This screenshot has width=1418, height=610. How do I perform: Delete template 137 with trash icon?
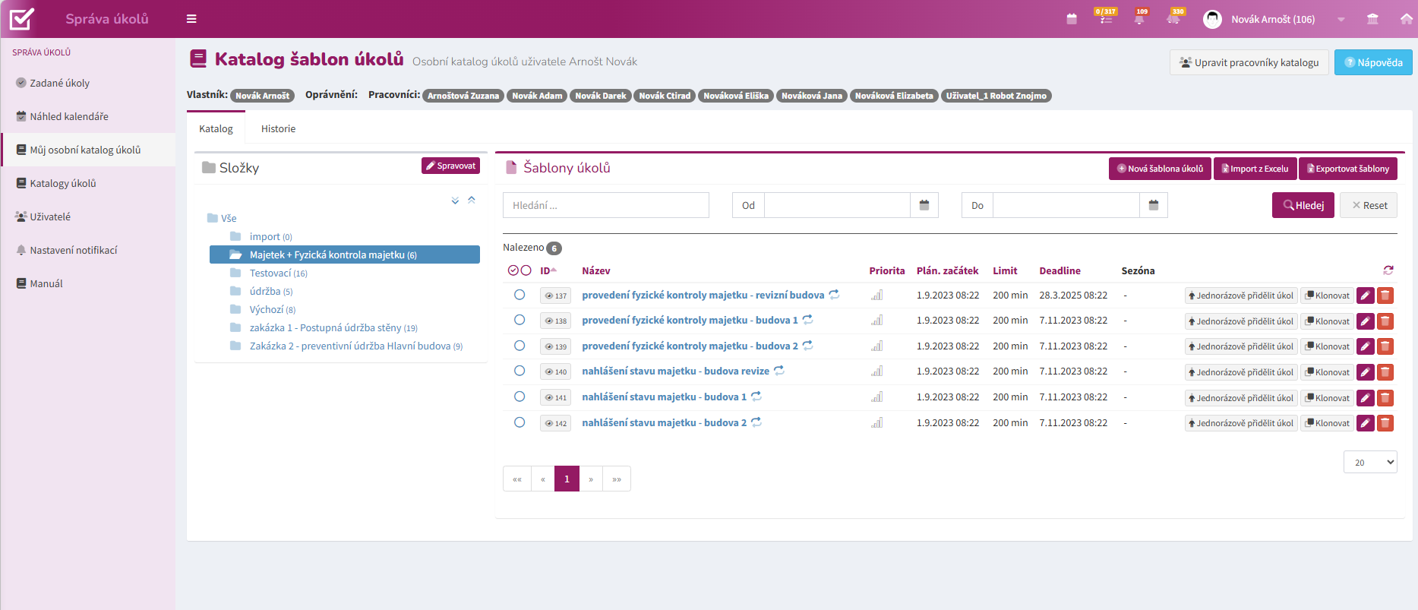[1385, 296]
